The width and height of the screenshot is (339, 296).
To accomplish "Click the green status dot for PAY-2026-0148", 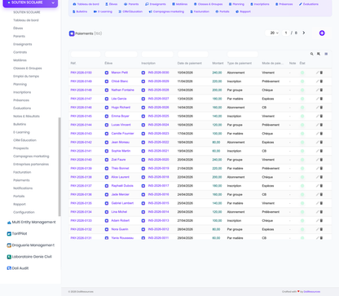I will [302, 90].
